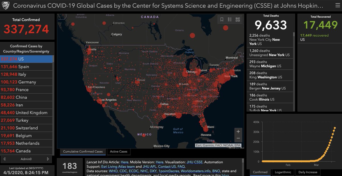
Task: Click the last data point on chart
Action: coord(335,128)
